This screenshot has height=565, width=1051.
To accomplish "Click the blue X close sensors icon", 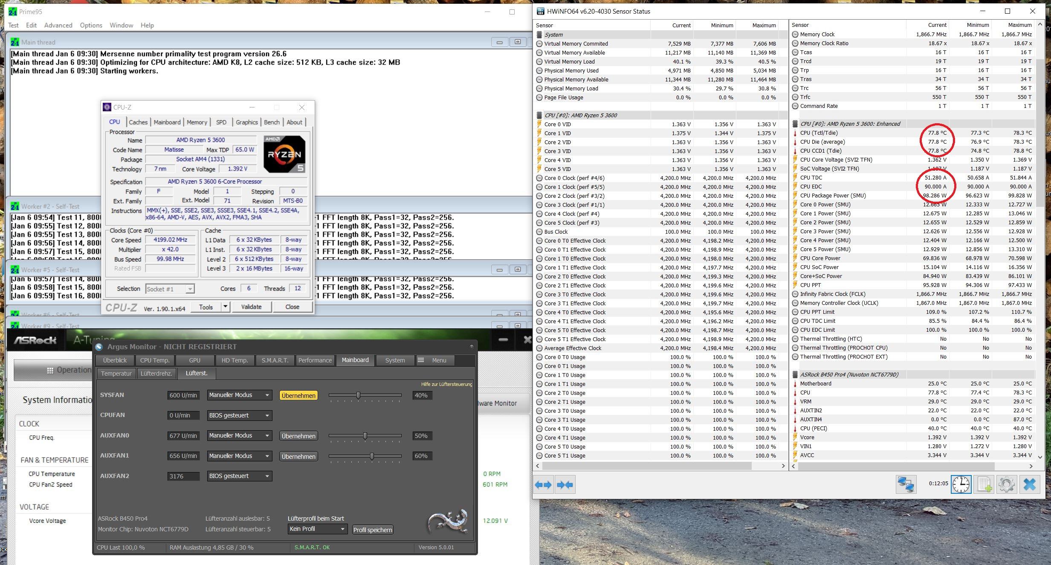I will tap(1029, 485).
